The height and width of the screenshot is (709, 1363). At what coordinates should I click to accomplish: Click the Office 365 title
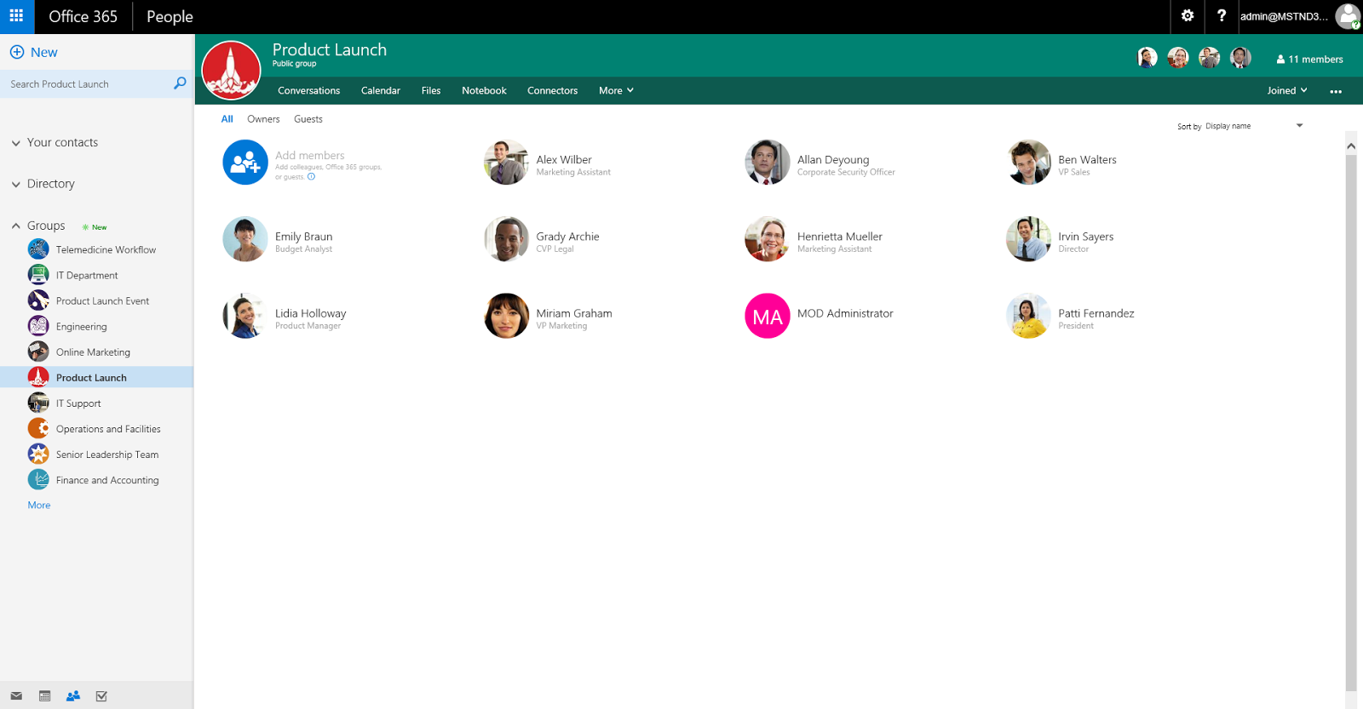pyautogui.click(x=83, y=16)
